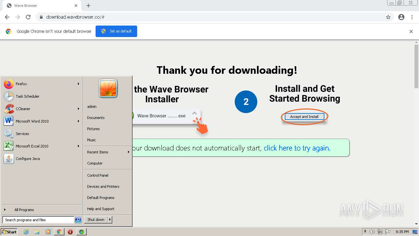Viewport: 419px width, 236px height.
Task: Open Devices and Printers
Action: pyautogui.click(x=108, y=187)
